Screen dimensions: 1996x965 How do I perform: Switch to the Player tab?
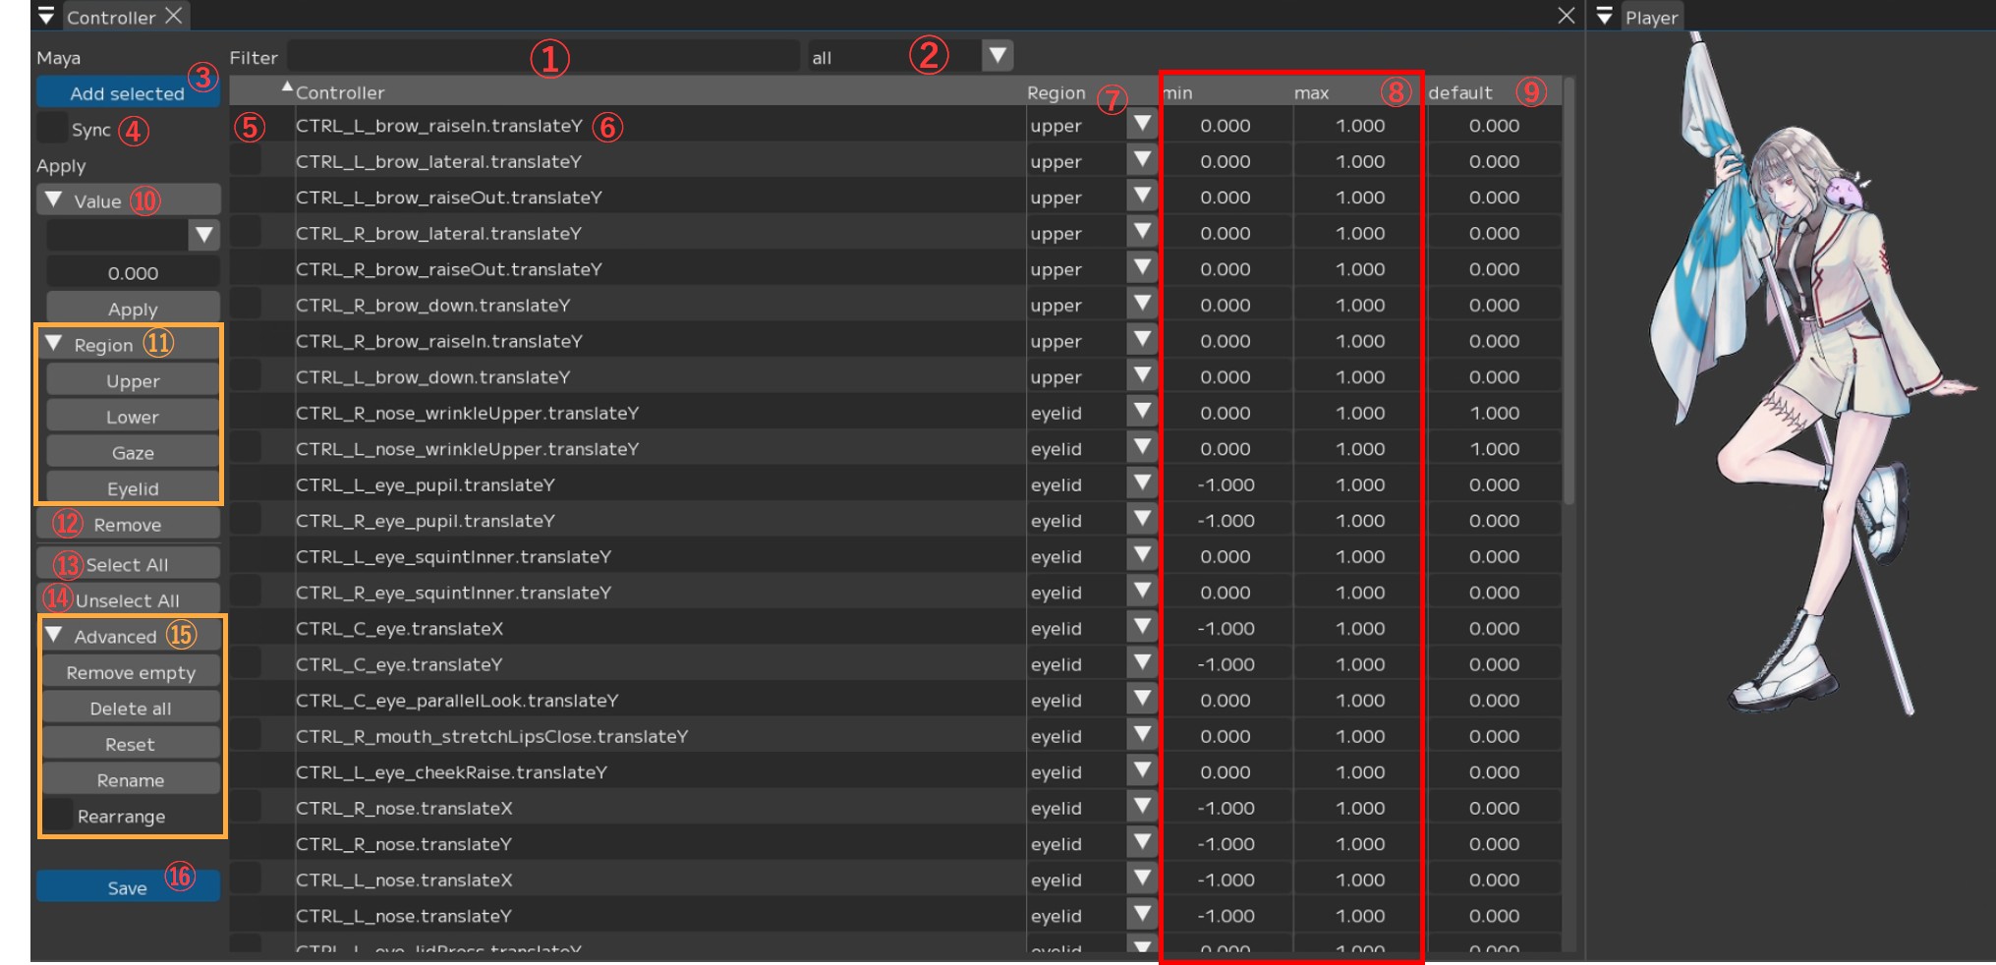(x=1650, y=17)
